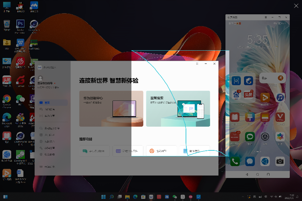302x201 pixels.
Task: Select Adobe Photoshop desktop icon
Action: [20, 27]
